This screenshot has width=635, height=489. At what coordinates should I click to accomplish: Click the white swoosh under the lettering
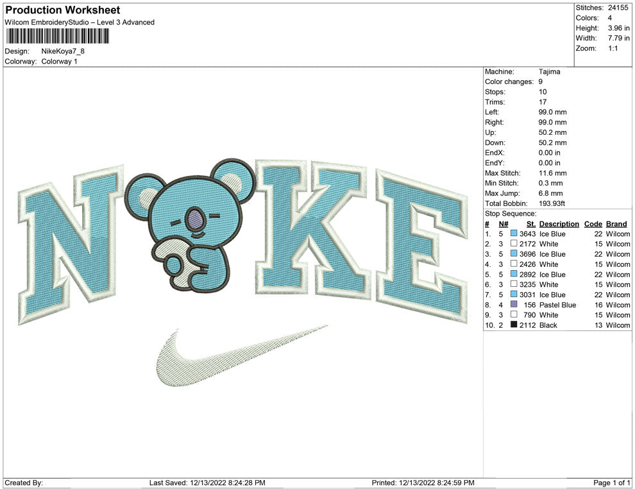point(241,356)
